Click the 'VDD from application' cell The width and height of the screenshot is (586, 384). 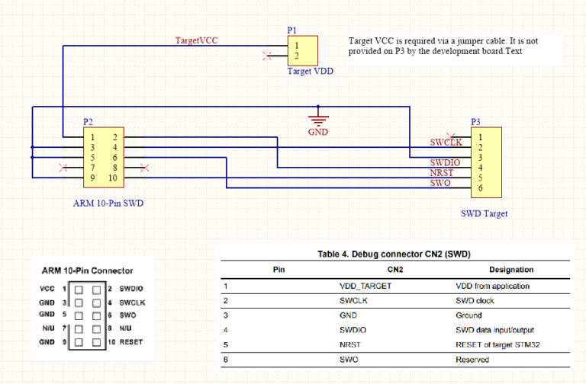pyautogui.click(x=492, y=286)
